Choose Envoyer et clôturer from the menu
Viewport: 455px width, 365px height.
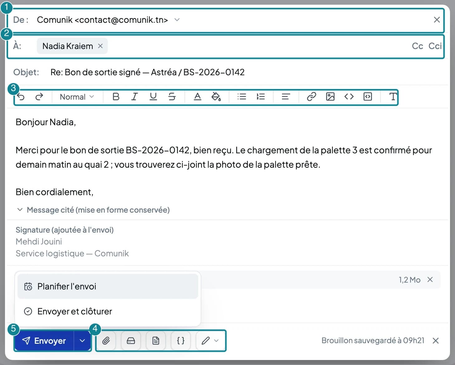point(108,311)
